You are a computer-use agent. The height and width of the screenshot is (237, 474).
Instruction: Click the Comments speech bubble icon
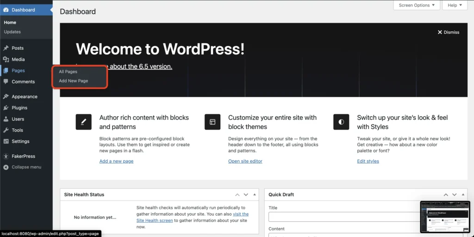tap(6, 82)
